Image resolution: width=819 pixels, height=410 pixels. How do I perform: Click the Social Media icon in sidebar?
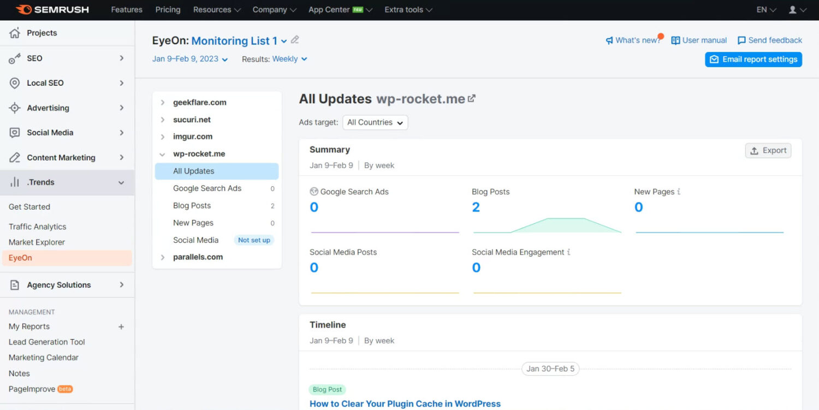(x=15, y=133)
